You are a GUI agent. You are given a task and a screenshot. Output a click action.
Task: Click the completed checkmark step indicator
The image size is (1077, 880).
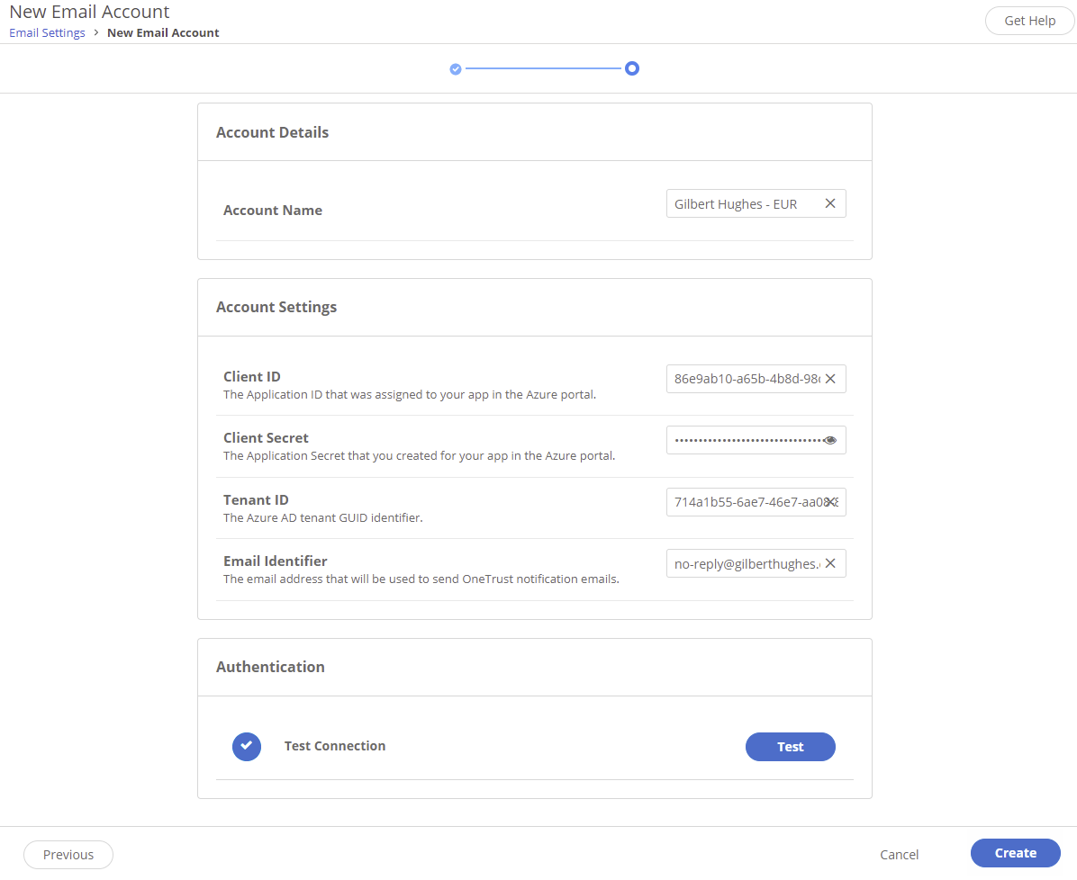tap(455, 67)
